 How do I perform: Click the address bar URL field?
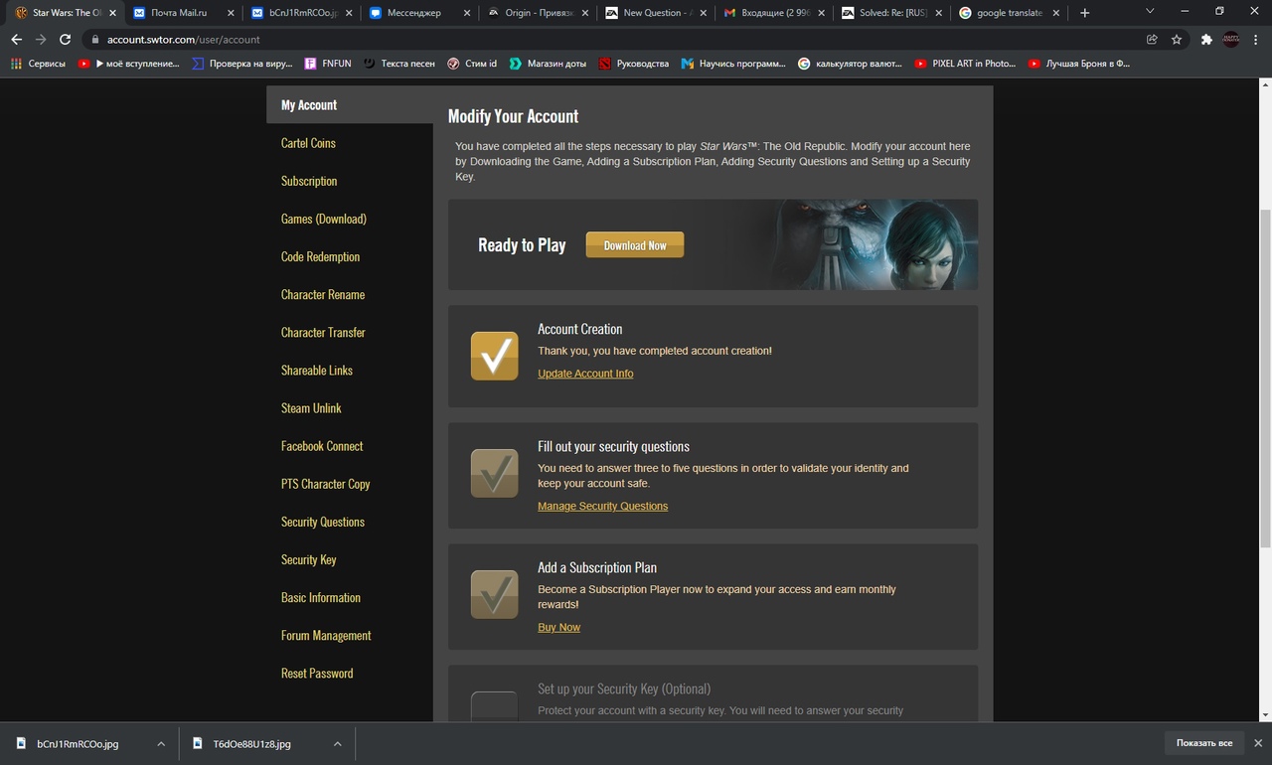[x=616, y=40]
